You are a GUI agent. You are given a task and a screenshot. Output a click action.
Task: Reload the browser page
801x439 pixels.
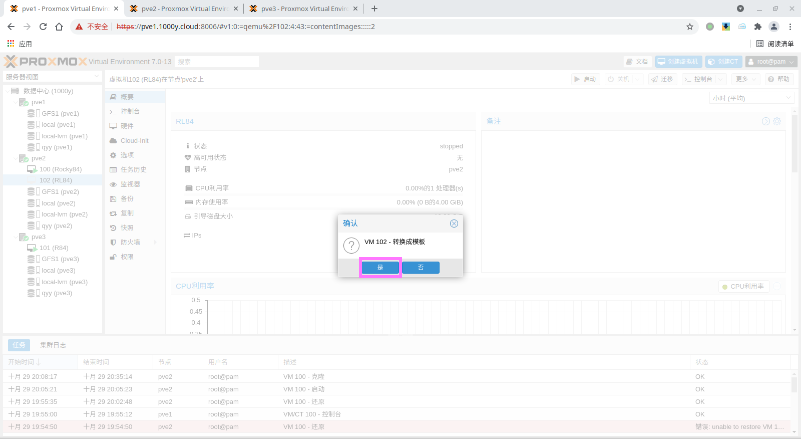pos(43,27)
